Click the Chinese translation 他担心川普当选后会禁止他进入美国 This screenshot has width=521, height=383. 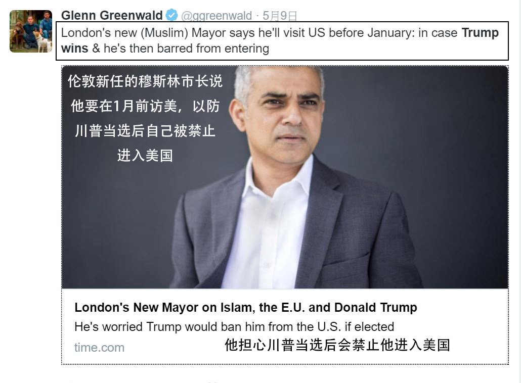[337, 345]
